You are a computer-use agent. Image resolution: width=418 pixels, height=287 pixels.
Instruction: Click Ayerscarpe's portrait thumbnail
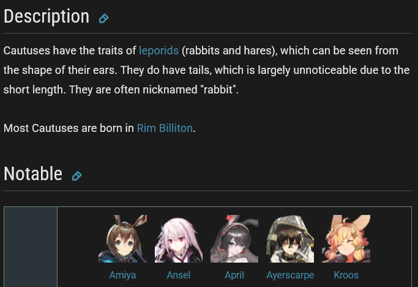coord(290,239)
